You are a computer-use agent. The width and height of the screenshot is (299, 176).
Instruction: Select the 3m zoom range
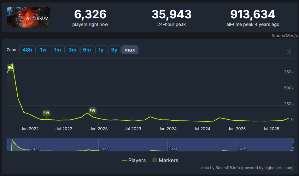[x=73, y=50]
